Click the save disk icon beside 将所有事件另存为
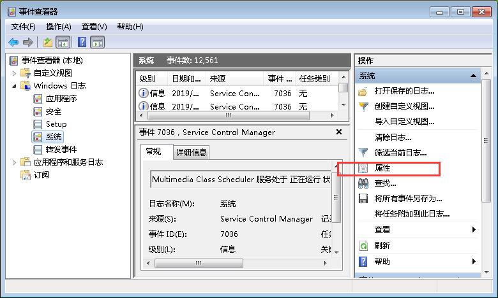The width and height of the screenshot is (498, 298). (x=363, y=199)
